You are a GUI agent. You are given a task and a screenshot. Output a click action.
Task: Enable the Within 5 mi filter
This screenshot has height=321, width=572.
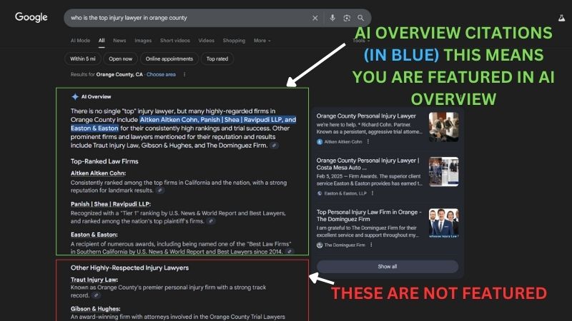click(x=82, y=58)
